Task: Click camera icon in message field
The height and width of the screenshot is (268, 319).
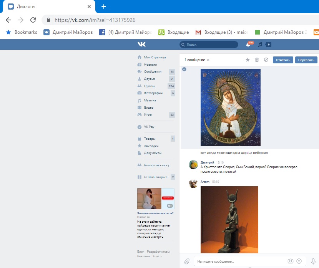Action: (291, 261)
